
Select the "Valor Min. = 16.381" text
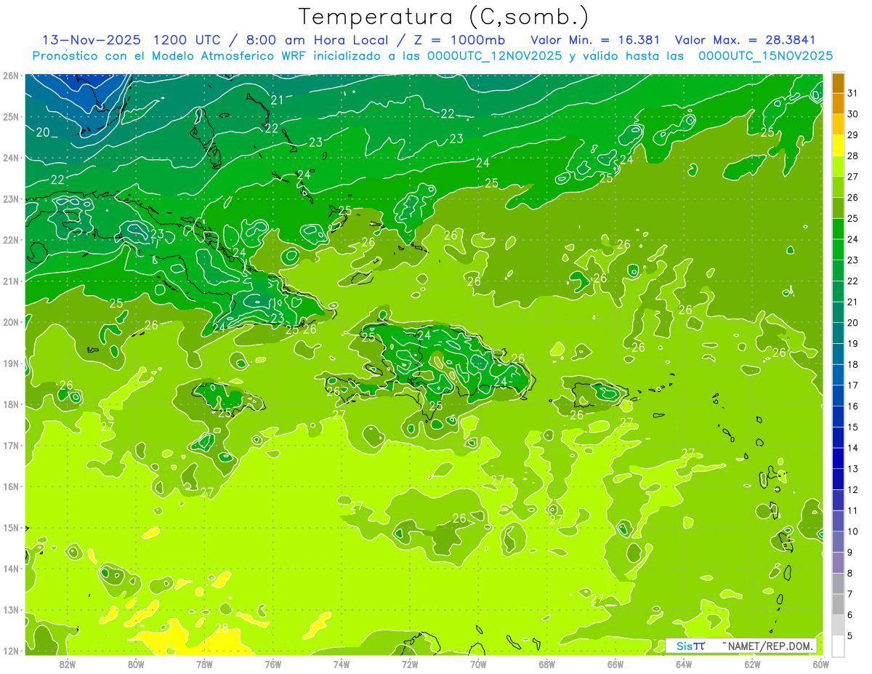point(597,39)
